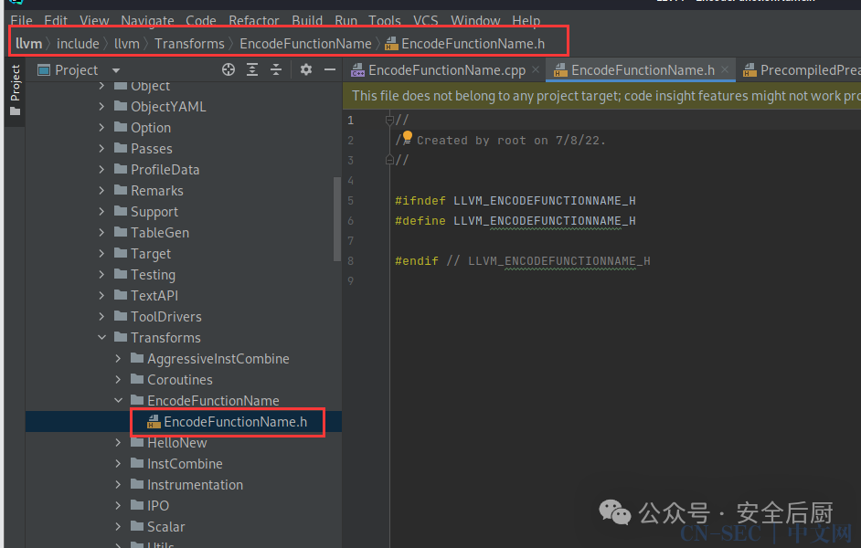Click the include breadcrumb
This screenshot has width=861, height=548.
[78, 43]
